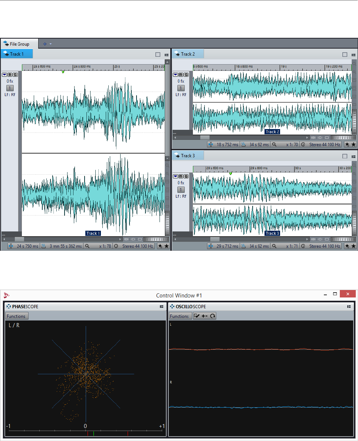Expand the Track 3 channel dropdown arrow
This screenshot has height=441, width=358.
point(175,176)
